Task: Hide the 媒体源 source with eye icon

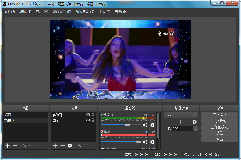Action: tap(88, 115)
